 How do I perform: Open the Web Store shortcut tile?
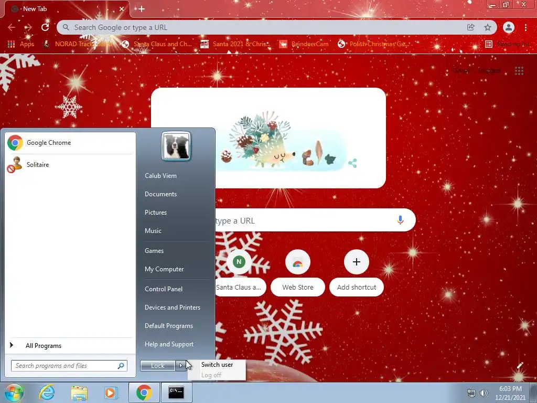(298, 273)
